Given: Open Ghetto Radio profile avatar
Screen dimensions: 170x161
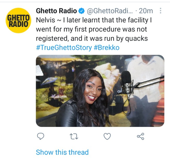Looking at the screenshot, I should point(19,20).
